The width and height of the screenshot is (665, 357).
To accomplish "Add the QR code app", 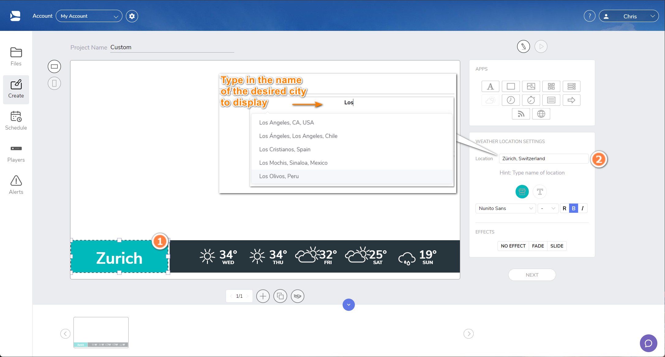I will click(x=551, y=86).
